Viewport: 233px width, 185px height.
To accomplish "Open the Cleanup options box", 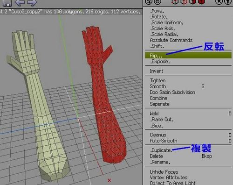I will (x=230, y=135).
